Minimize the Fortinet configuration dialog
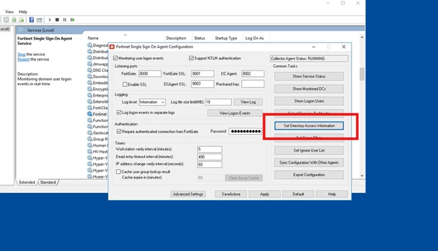The width and height of the screenshot is (438, 251). click(x=314, y=47)
